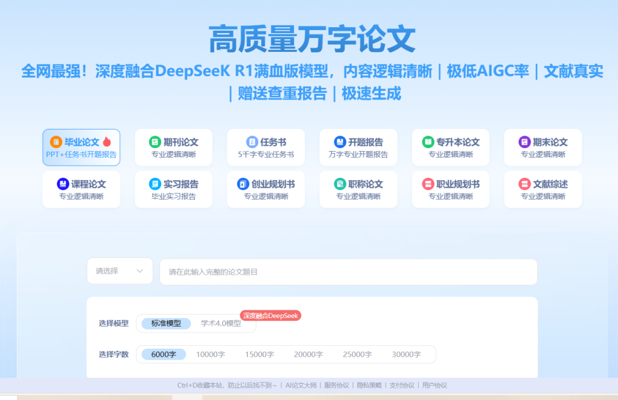Open the 支付协议 footer link
Image resolution: width=618 pixels, height=400 pixels.
[x=402, y=385]
